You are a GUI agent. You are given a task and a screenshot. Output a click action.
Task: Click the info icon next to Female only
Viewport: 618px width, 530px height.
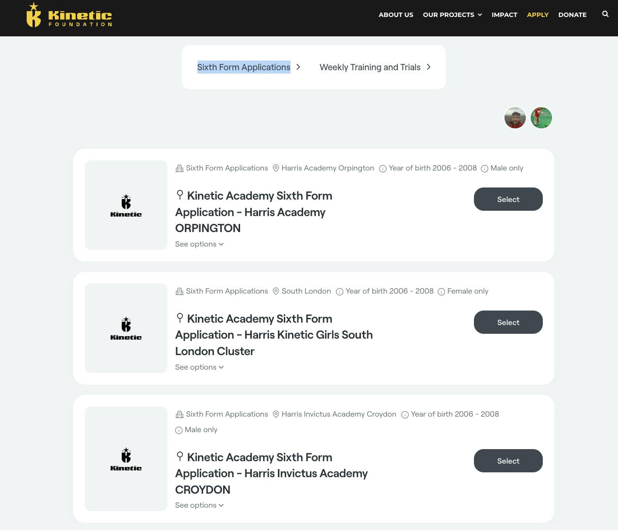[441, 292]
